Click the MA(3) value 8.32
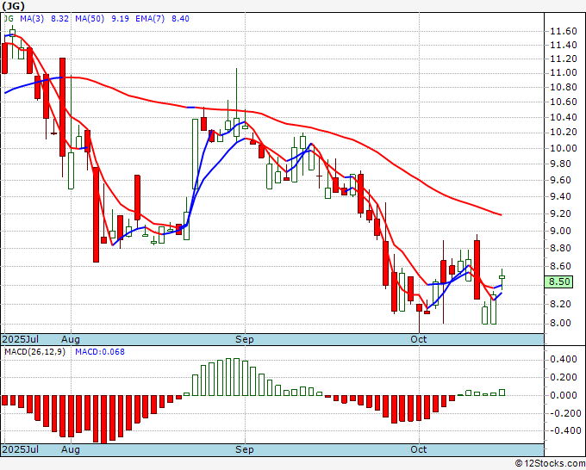 point(59,19)
